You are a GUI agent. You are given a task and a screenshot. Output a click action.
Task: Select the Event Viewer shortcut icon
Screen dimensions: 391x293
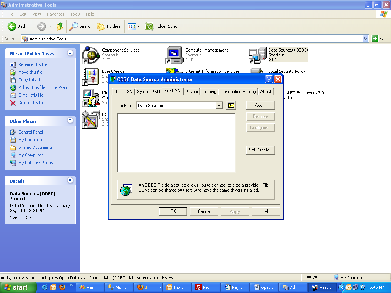tap(91, 77)
